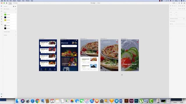Image resolution: width=186 pixels, height=104 pixels.
Task: Open the File menu
Action: coord(8,1)
